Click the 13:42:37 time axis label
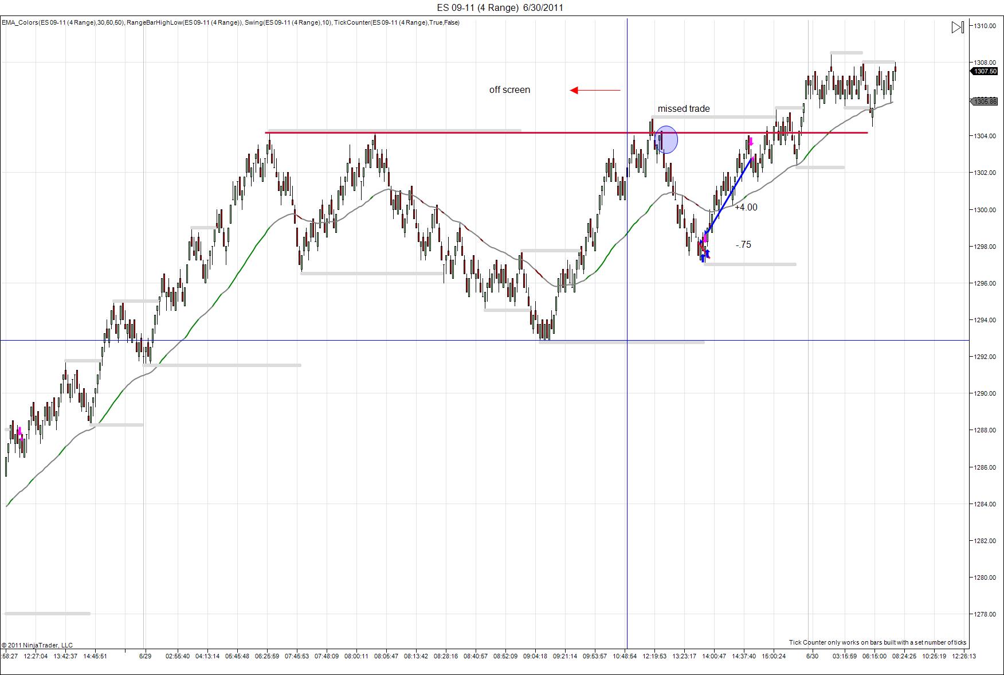Screen dimensions: 1004x675 click(65, 656)
